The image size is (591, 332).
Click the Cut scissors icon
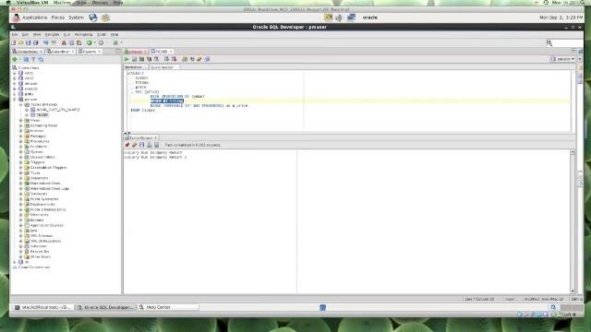(x=64, y=43)
